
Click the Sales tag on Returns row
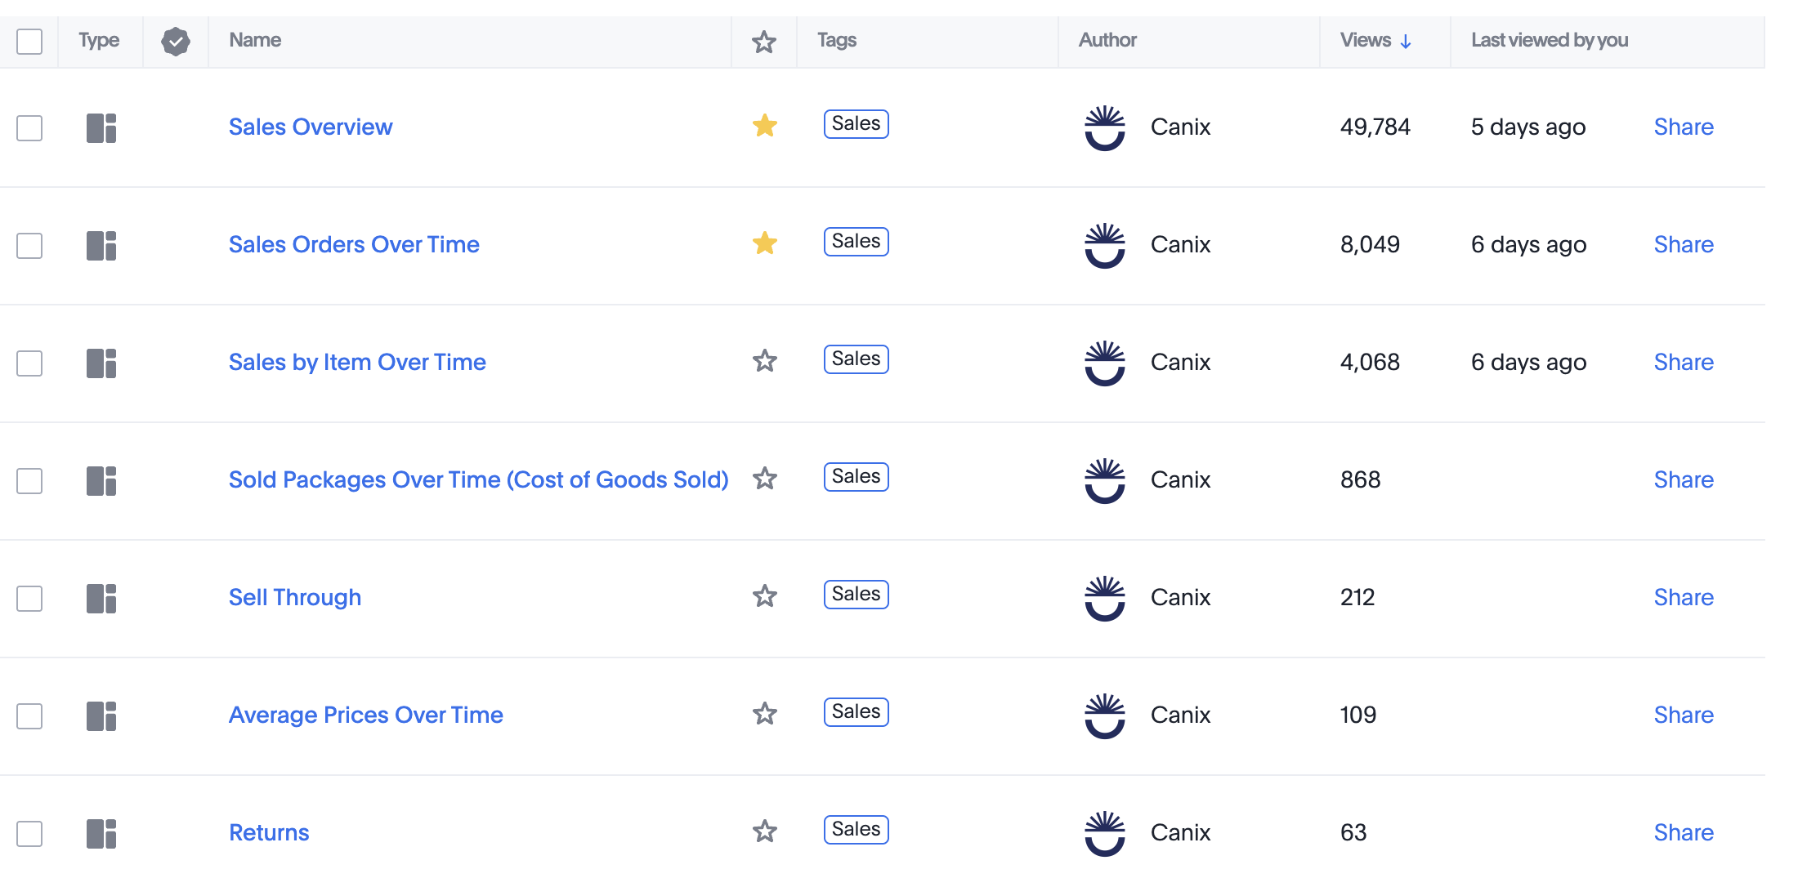tap(856, 830)
